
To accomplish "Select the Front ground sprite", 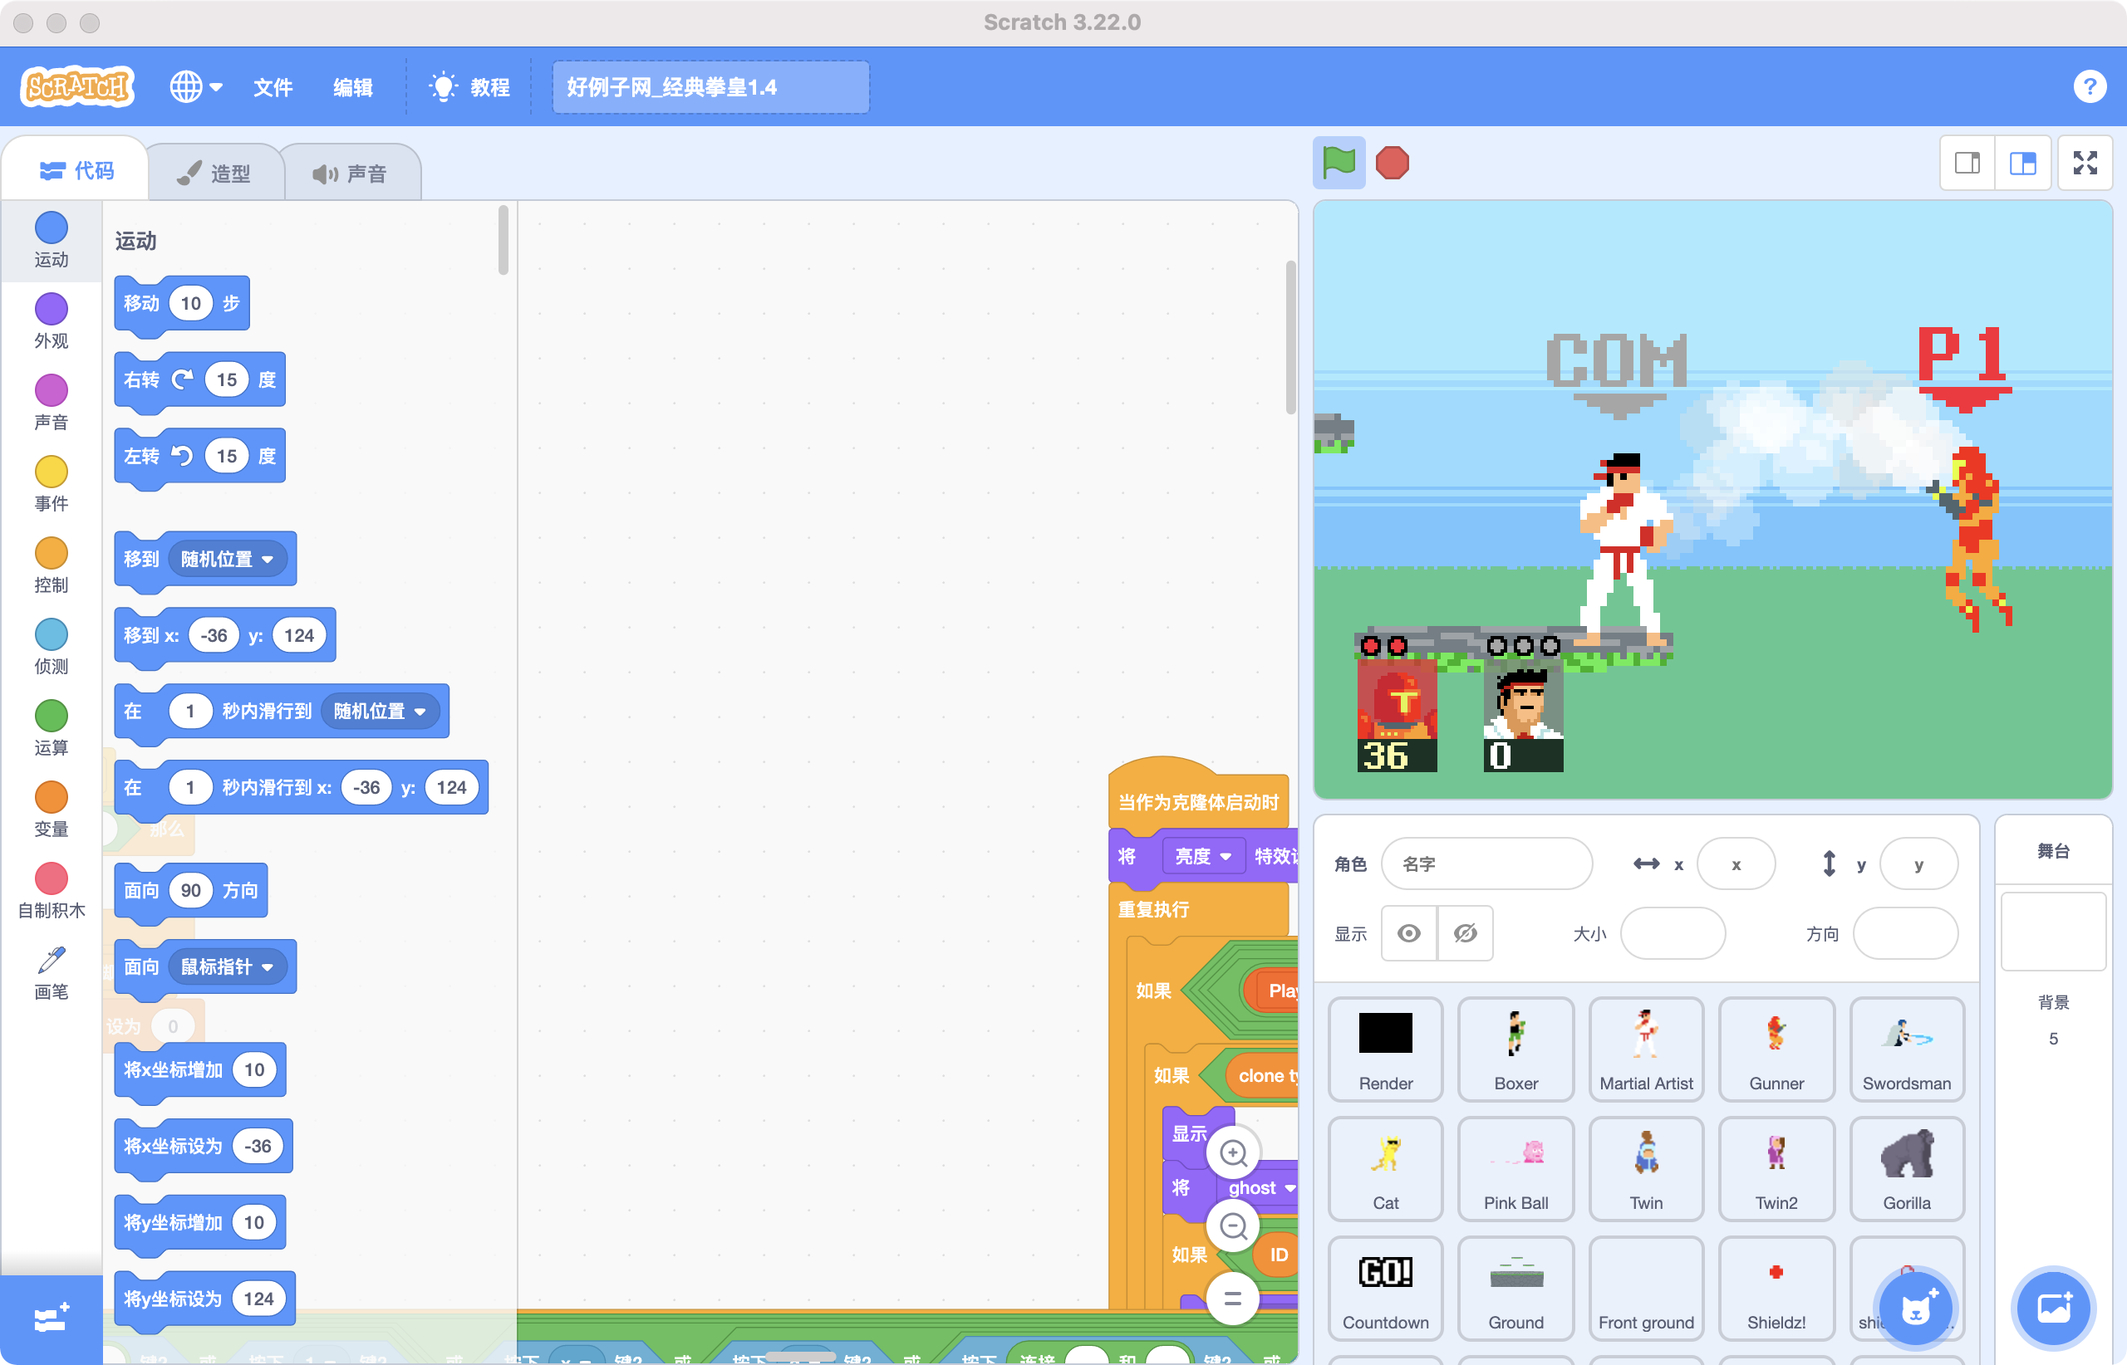I will 1646,1289.
